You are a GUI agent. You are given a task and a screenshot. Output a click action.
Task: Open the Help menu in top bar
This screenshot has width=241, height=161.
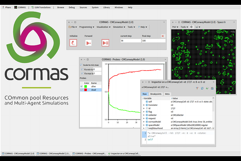point(130,7)
